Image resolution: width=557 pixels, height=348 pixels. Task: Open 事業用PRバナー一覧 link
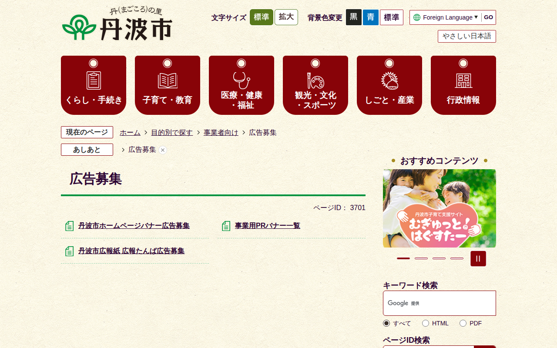[x=268, y=226]
